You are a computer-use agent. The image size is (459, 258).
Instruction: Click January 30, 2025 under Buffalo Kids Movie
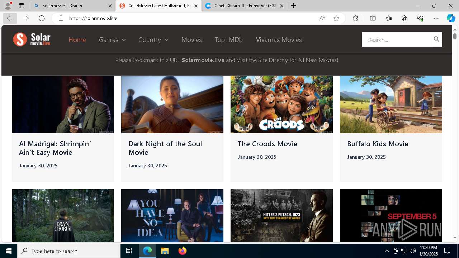point(366,157)
